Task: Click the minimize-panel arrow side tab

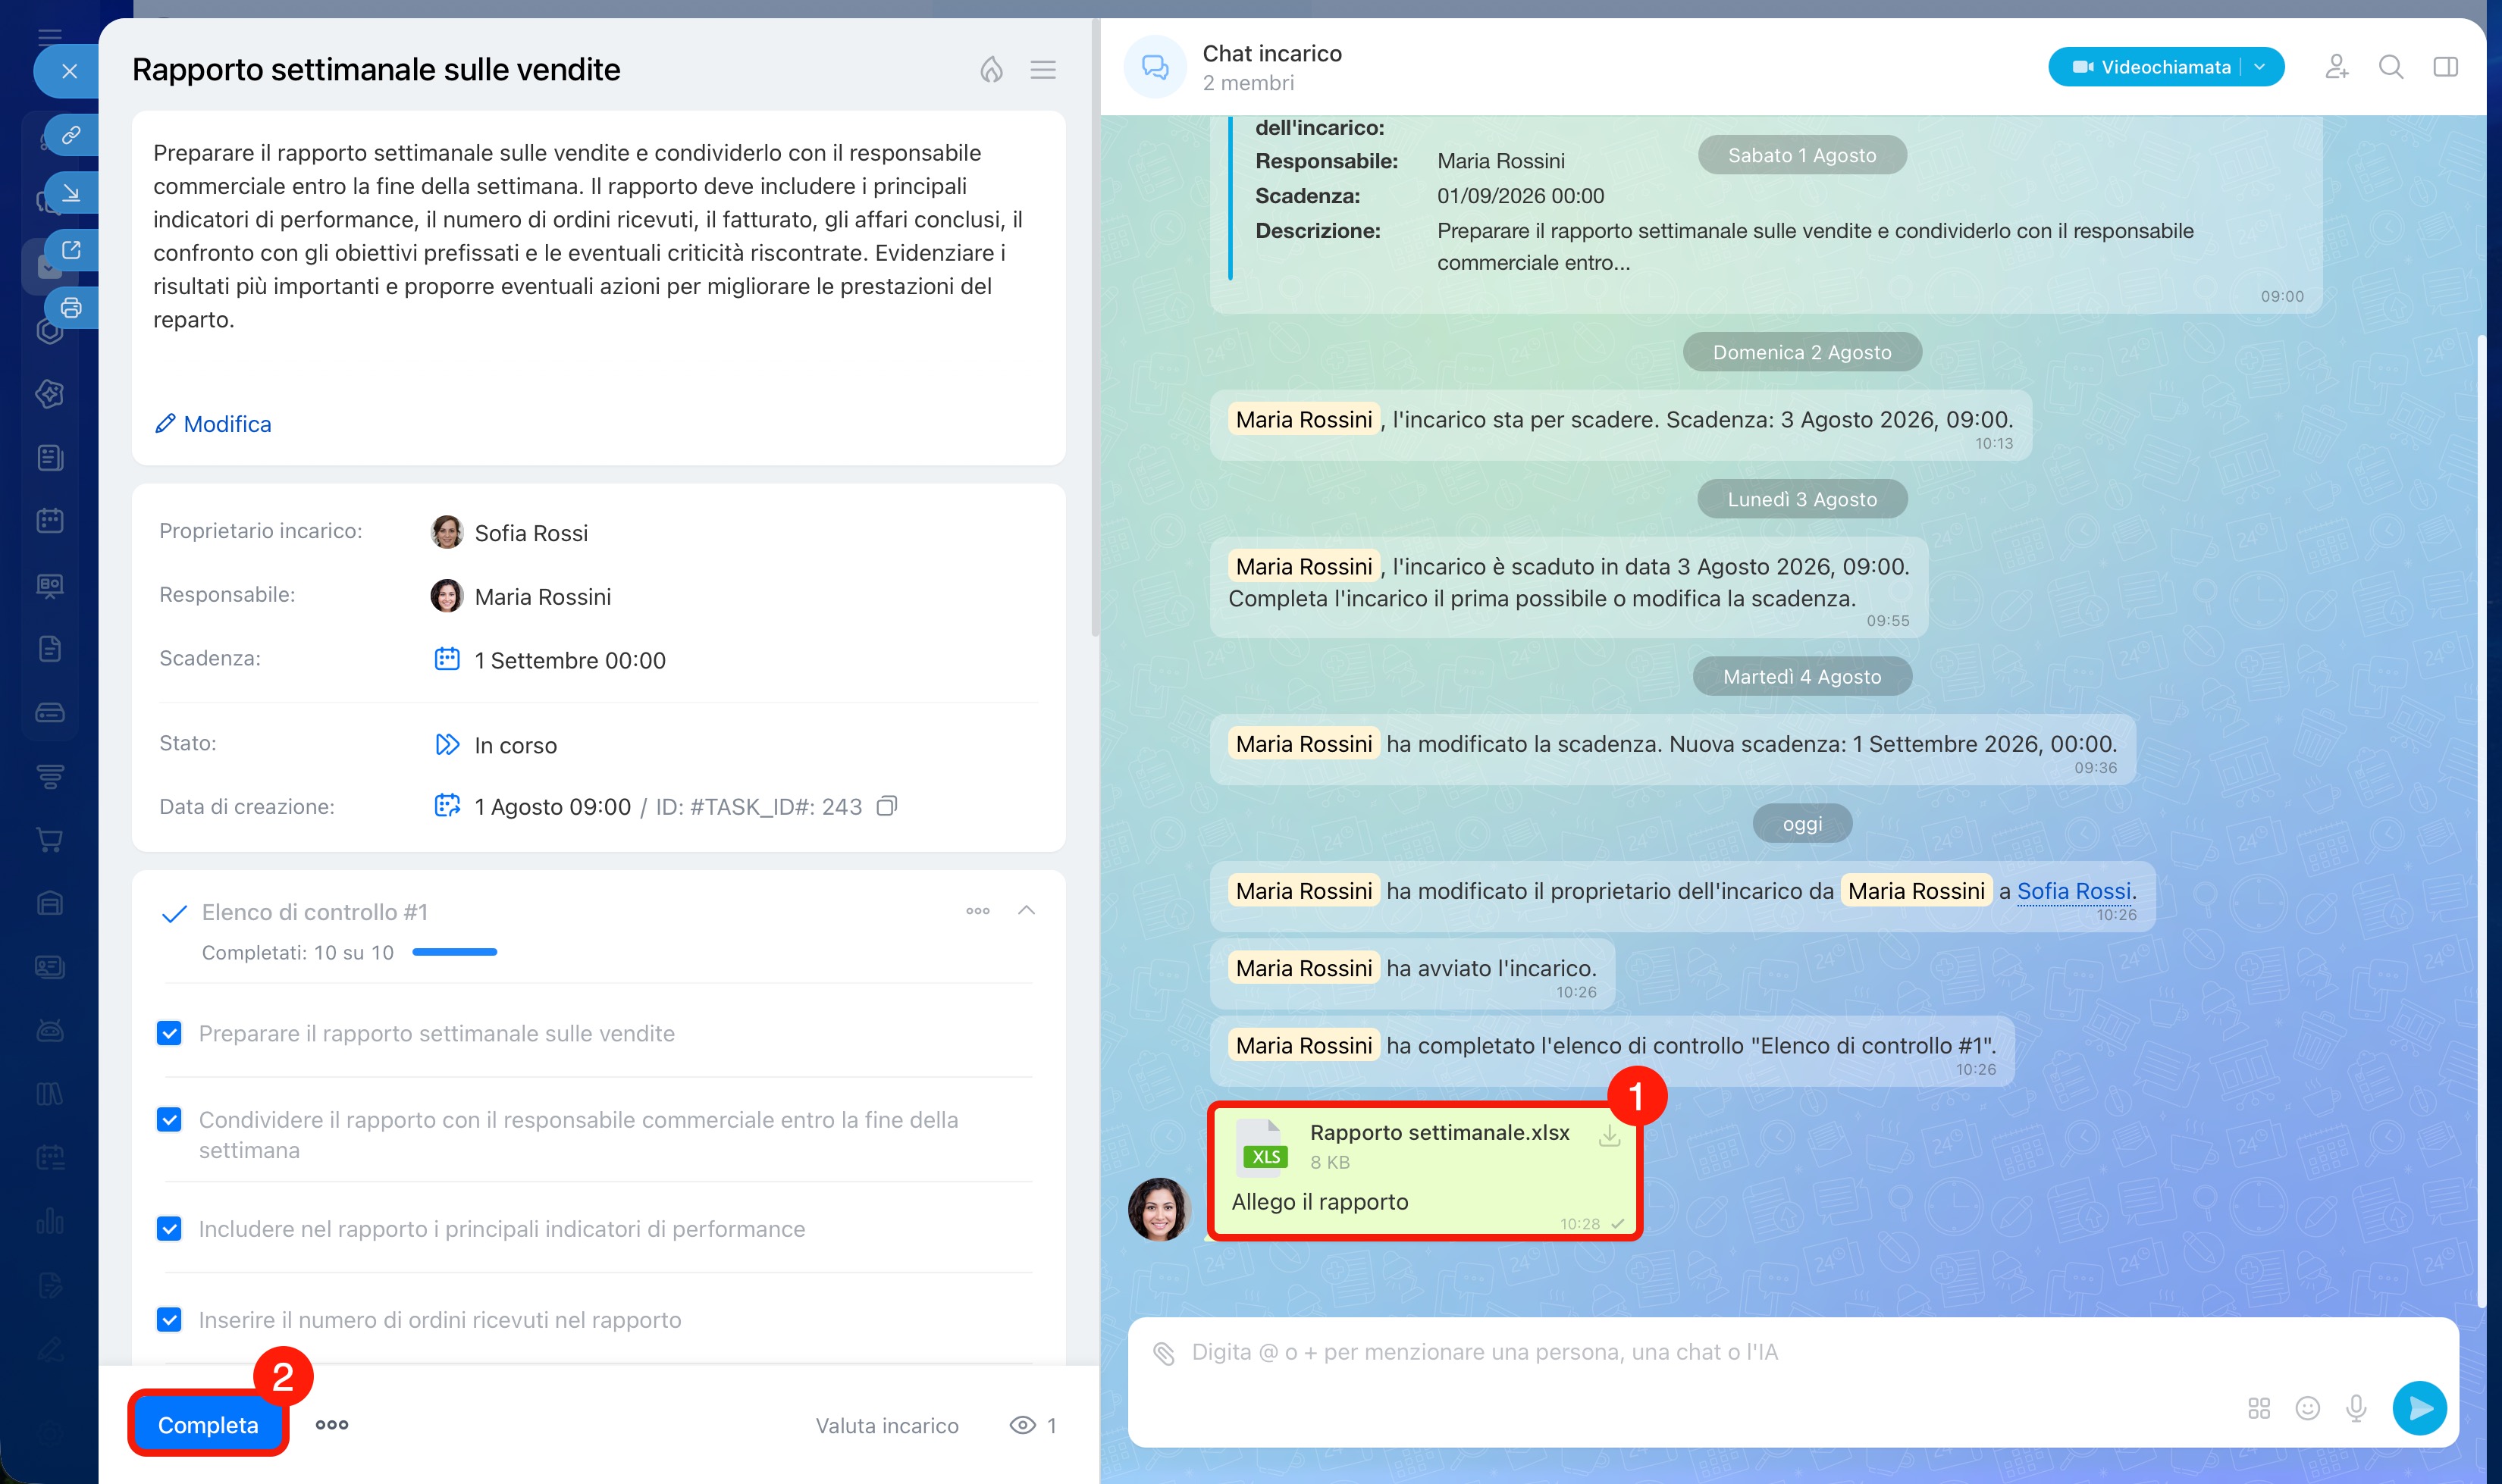Action: (x=71, y=193)
